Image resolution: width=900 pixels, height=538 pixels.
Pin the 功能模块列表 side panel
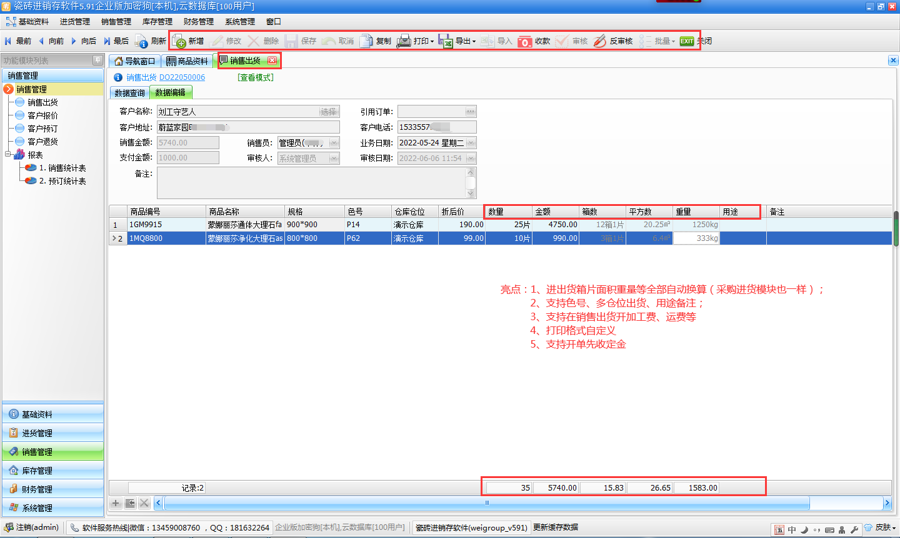[x=97, y=61]
